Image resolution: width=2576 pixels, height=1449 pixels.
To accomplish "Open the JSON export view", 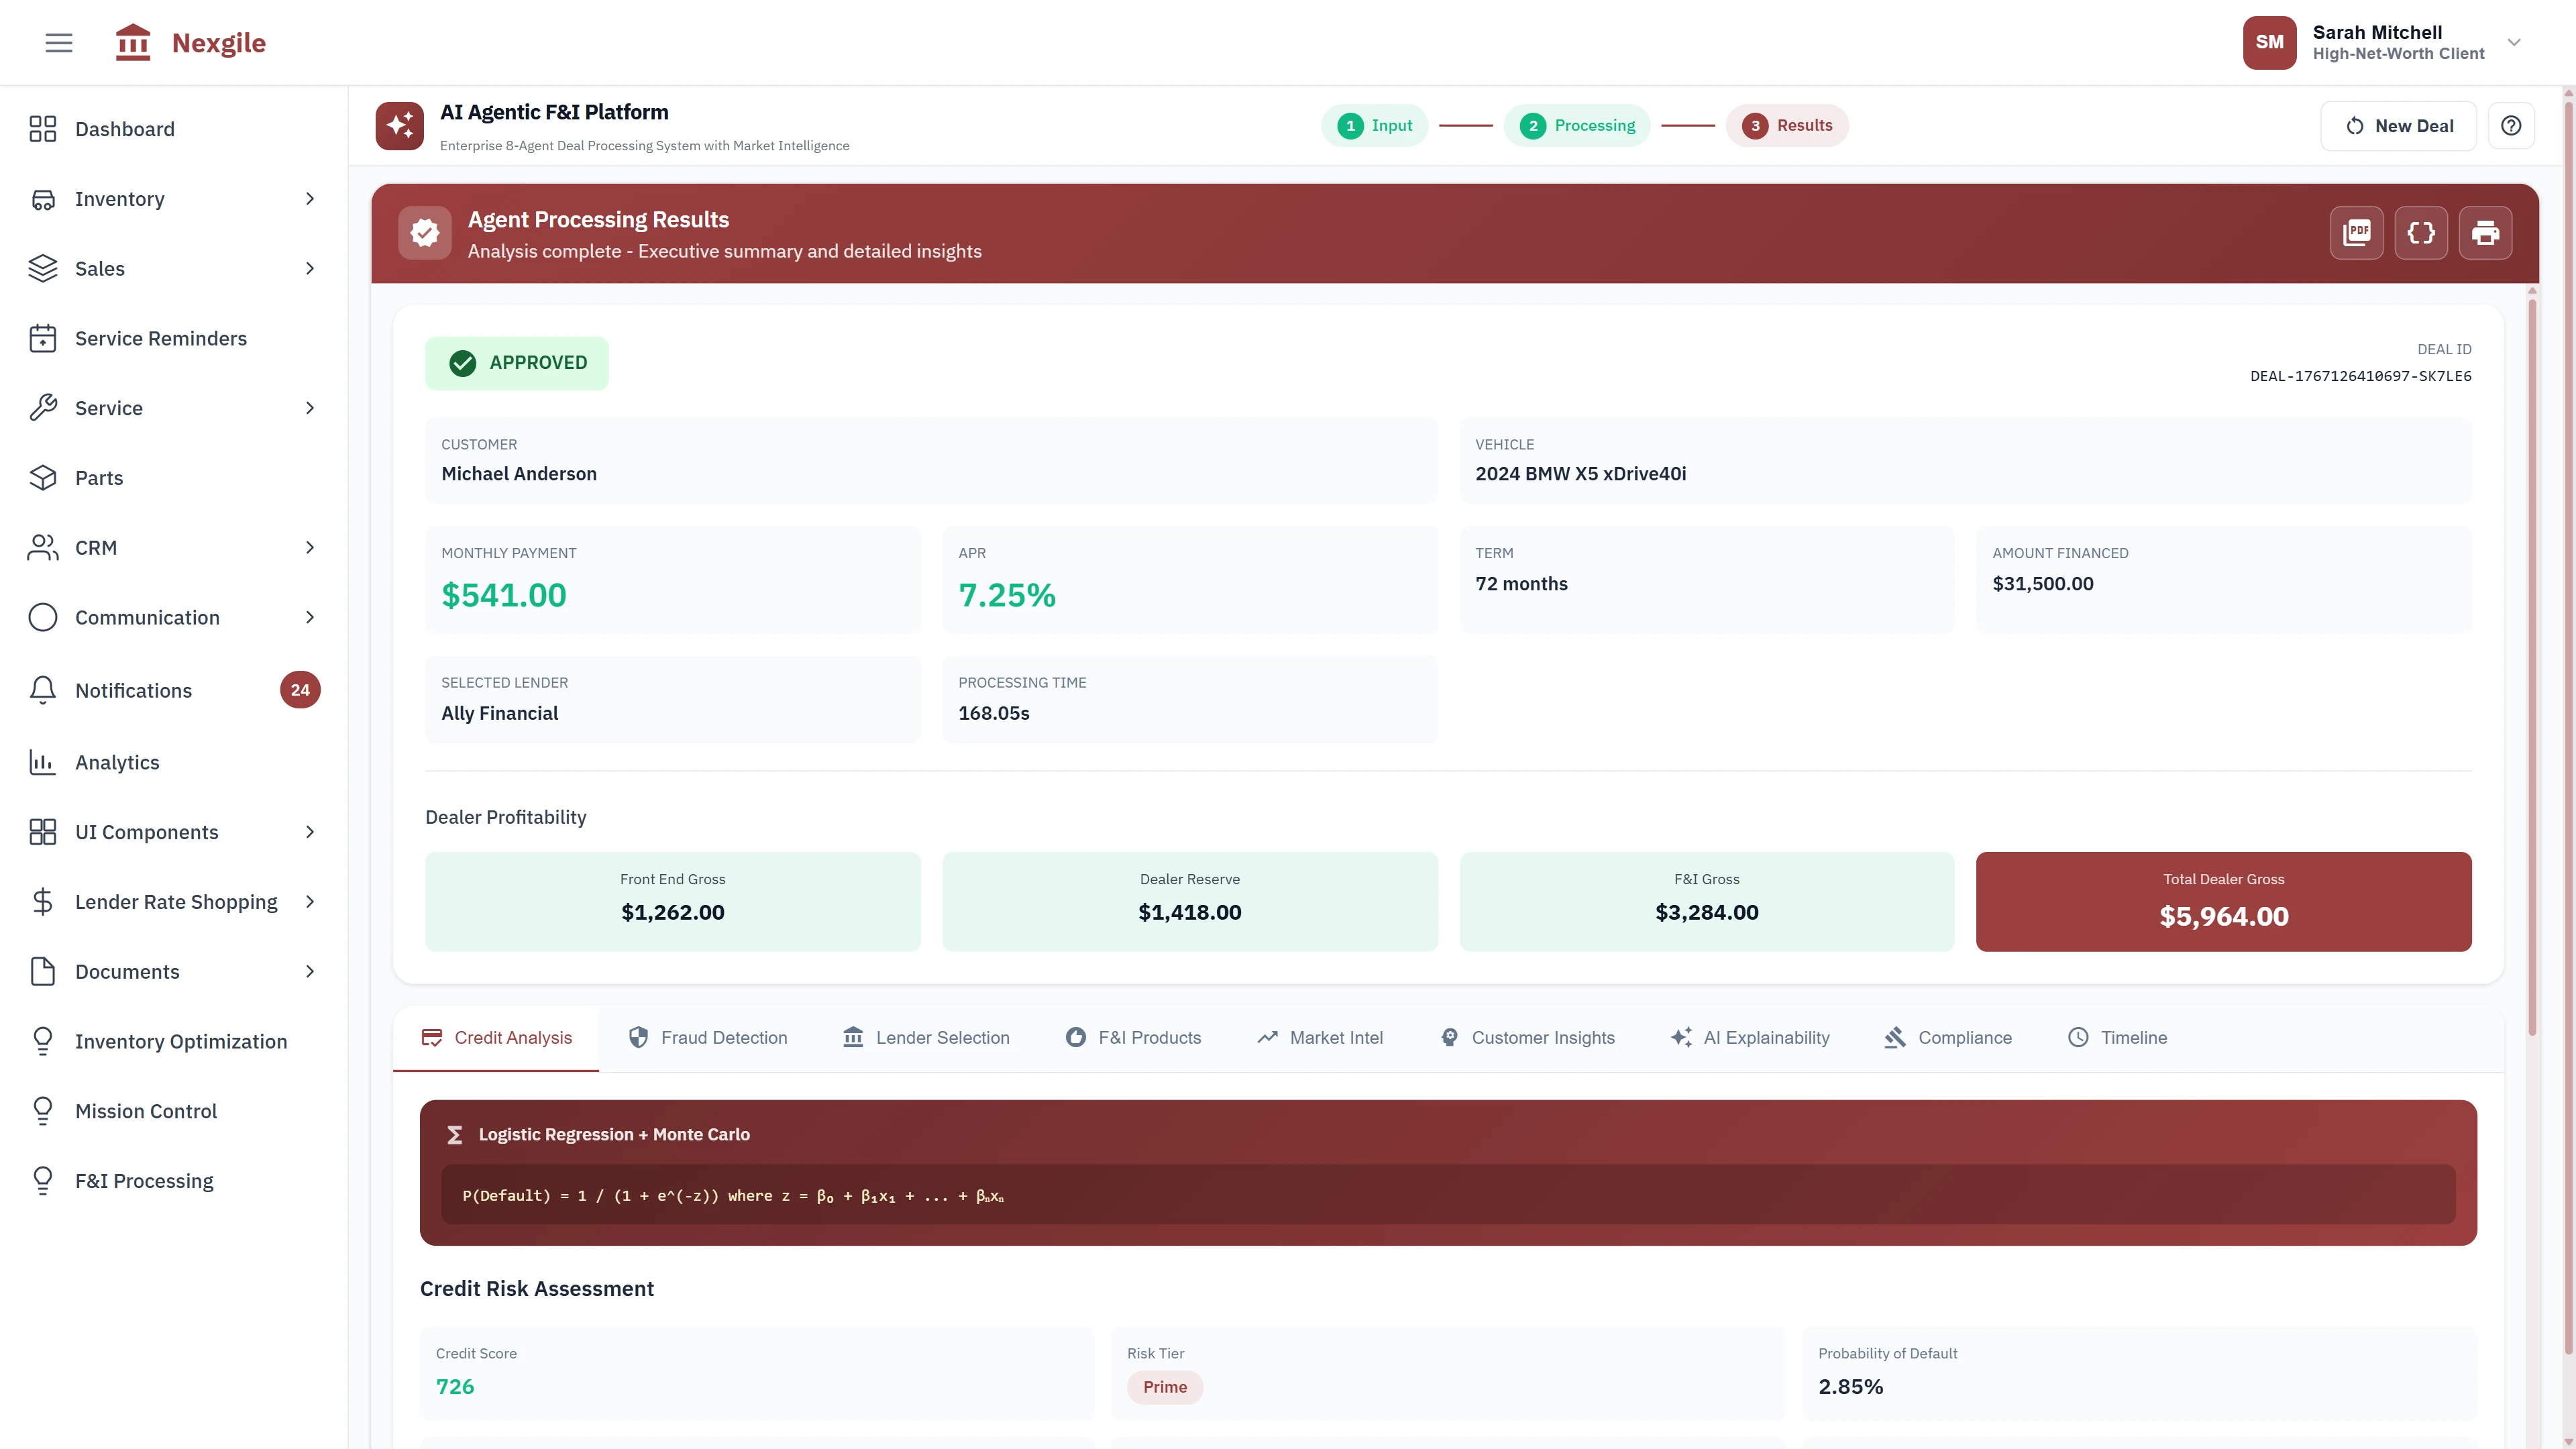I will coord(2421,232).
